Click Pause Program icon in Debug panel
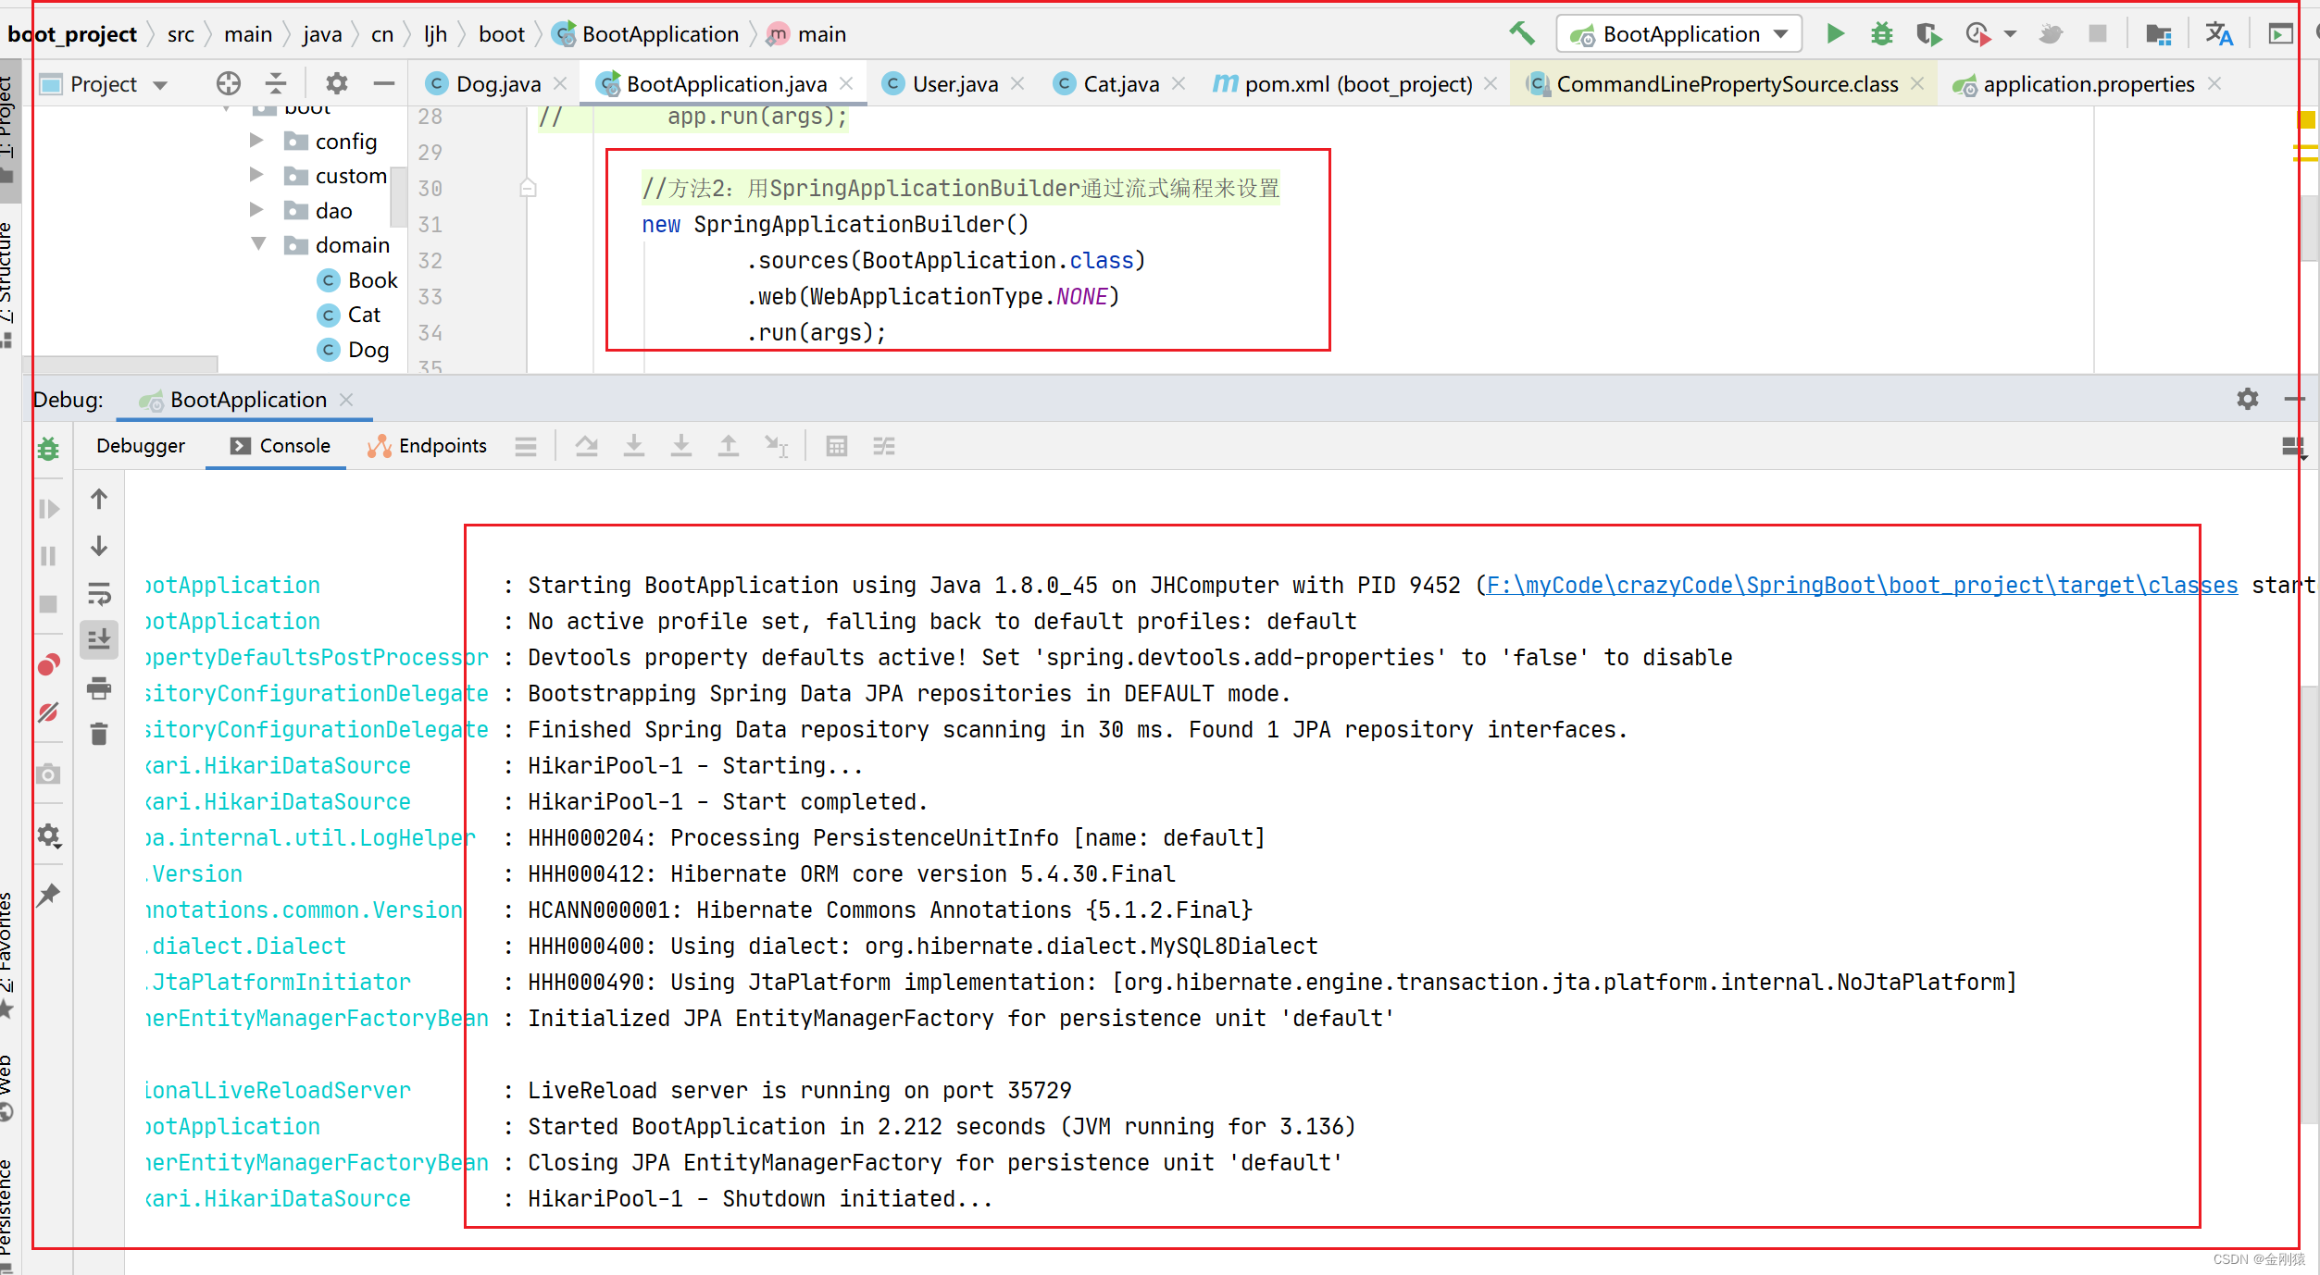This screenshot has height=1275, width=2320. pyautogui.click(x=48, y=556)
